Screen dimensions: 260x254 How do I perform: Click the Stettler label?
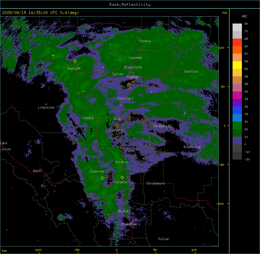[x=191, y=71]
